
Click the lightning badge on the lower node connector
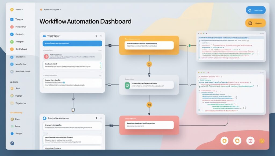pyautogui.click(x=149, y=105)
